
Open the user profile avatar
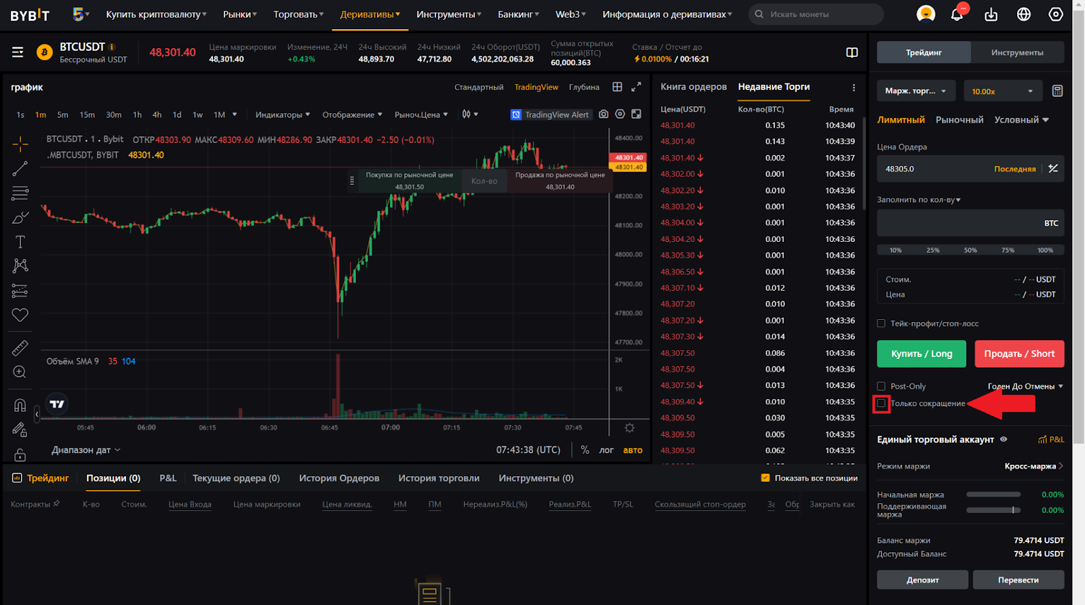pos(926,14)
